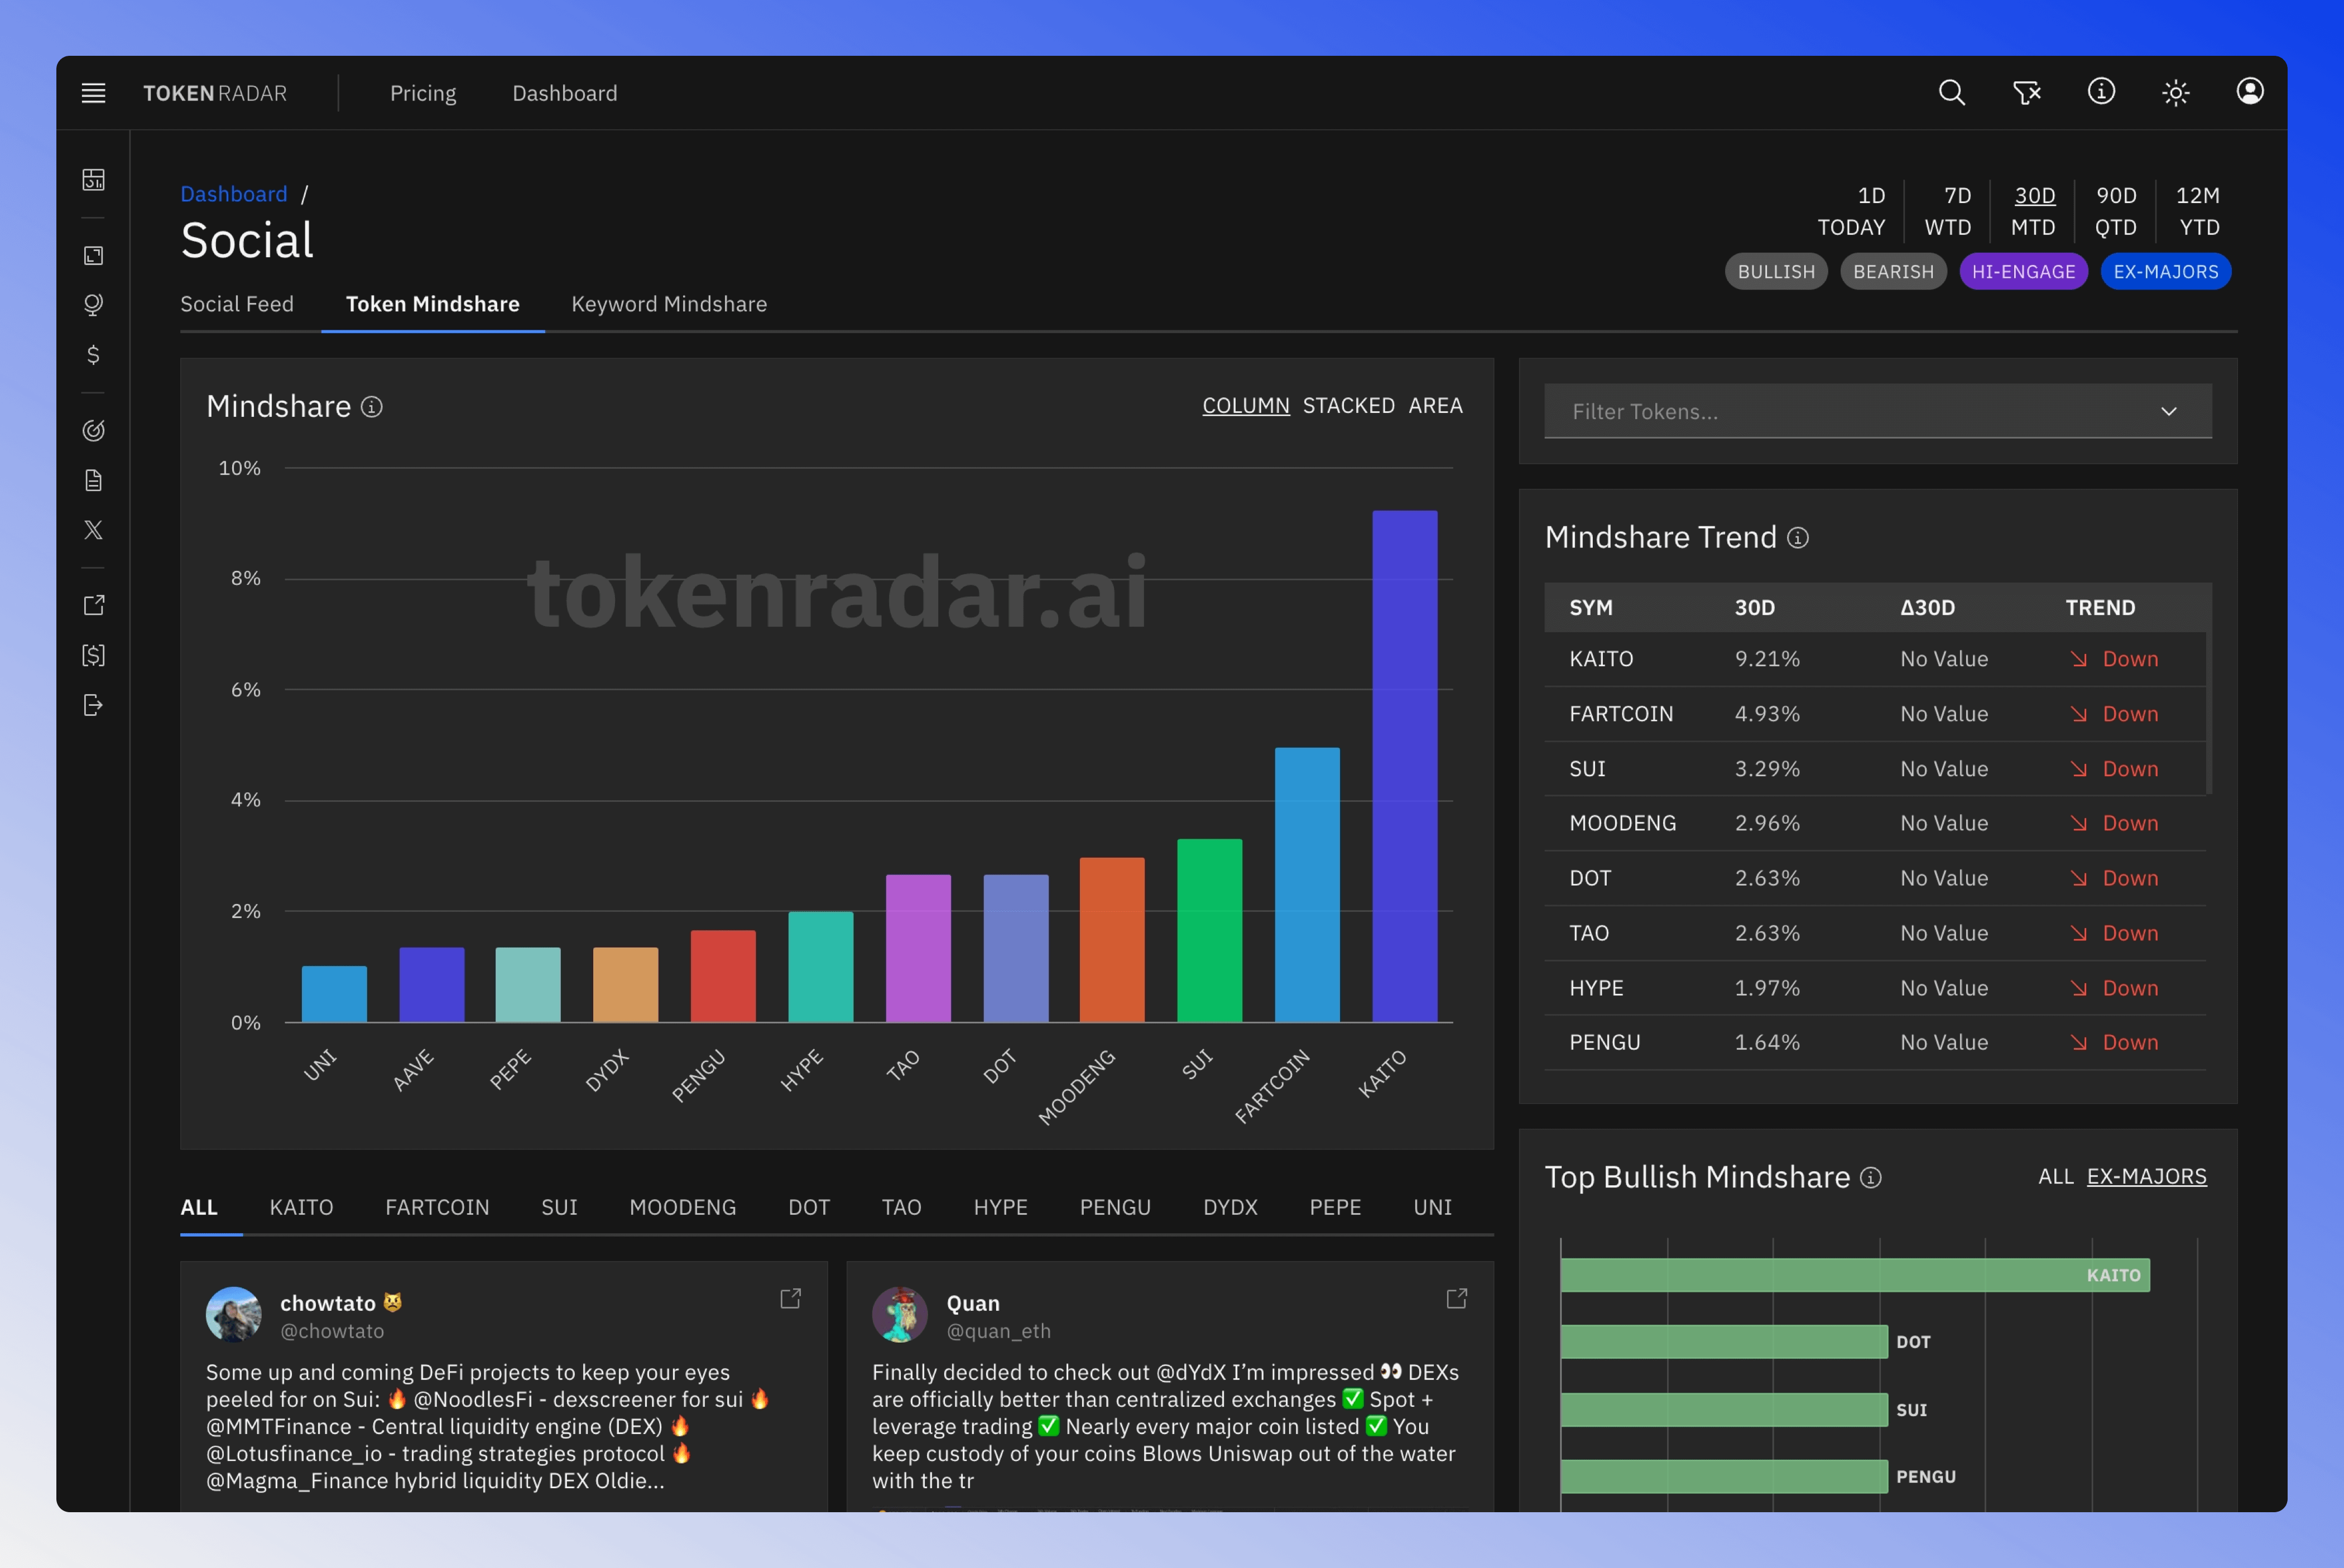Select the 12M YTD time range
This screenshot has height=1568, width=2344.
(2198, 211)
